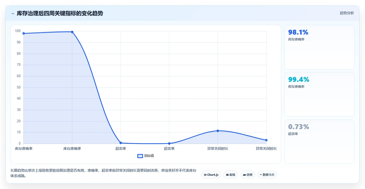Click the 99.4% value text

299,80
